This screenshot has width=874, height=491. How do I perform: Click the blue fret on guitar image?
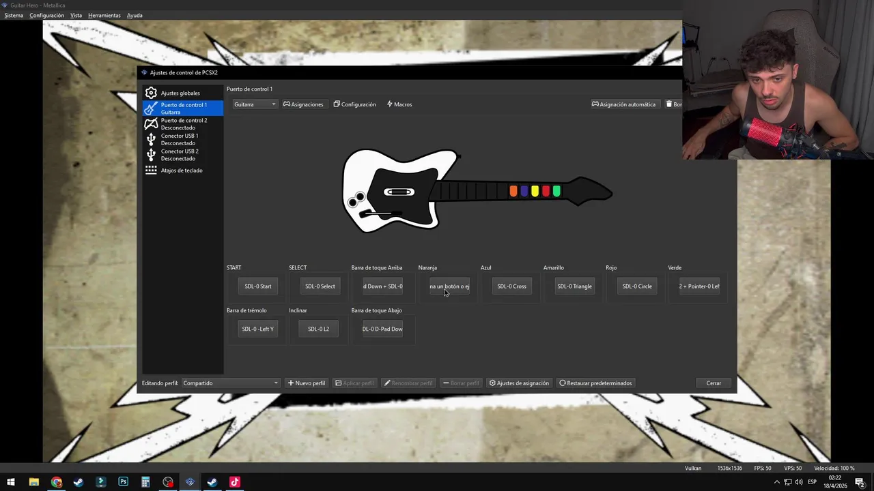[524, 192]
